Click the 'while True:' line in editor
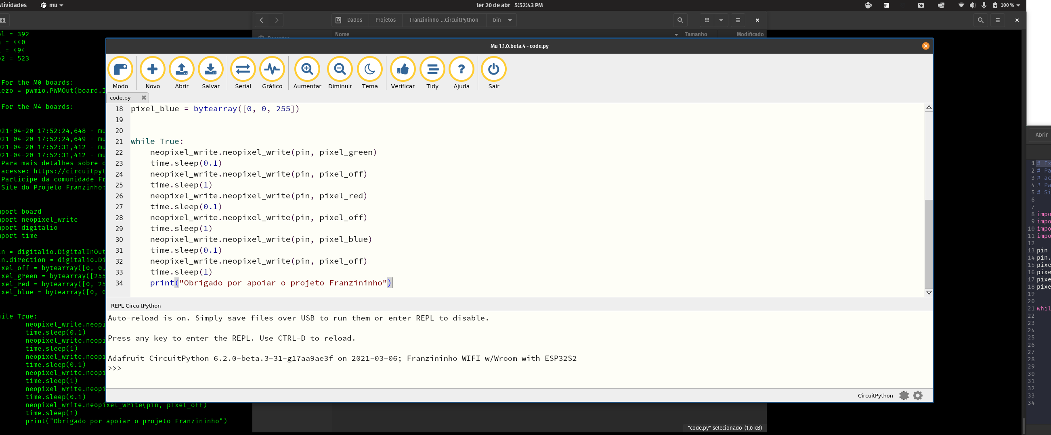This screenshot has height=435, width=1051. [x=157, y=142]
